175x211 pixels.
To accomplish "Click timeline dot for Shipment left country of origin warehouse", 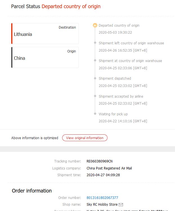I will point(95,43).
